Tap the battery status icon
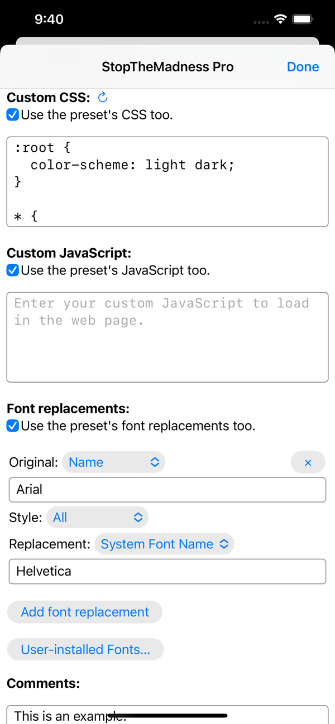 click(303, 19)
